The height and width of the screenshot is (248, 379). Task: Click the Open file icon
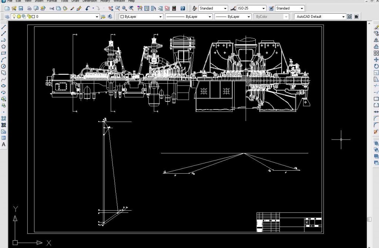[x=14, y=9]
